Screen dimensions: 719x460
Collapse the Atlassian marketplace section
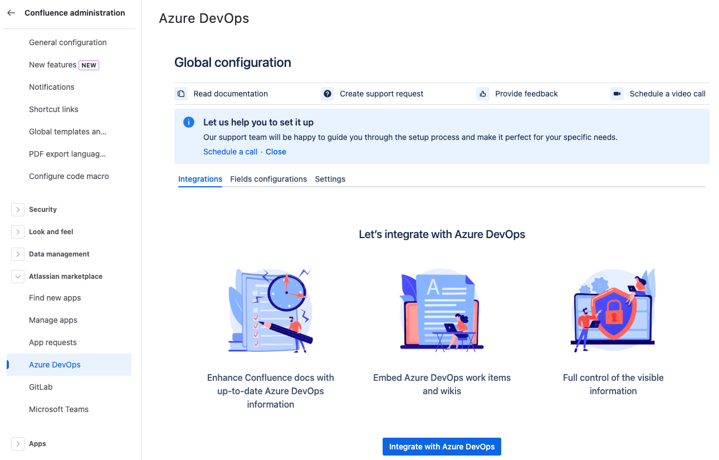18,277
